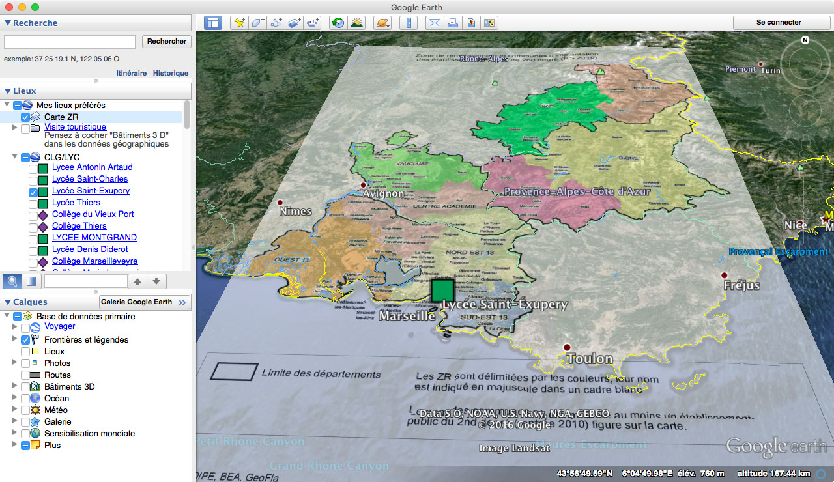Image resolution: width=834 pixels, height=482 pixels.
Task: Open the Historique search history
Action: (171, 73)
